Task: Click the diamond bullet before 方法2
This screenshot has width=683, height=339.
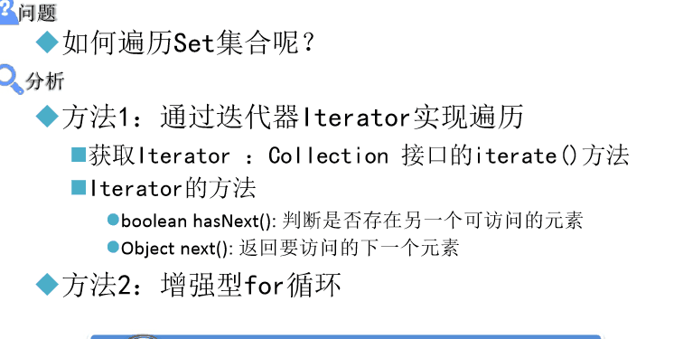Action: click(x=47, y=285)
